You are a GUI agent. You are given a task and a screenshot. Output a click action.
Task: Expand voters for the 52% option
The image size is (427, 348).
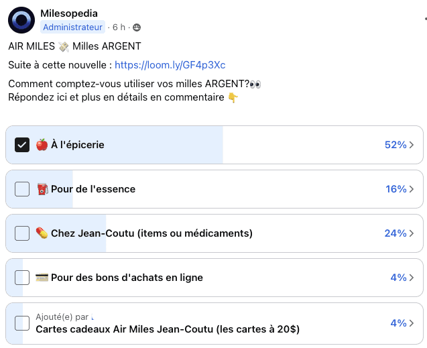point(399,145)
